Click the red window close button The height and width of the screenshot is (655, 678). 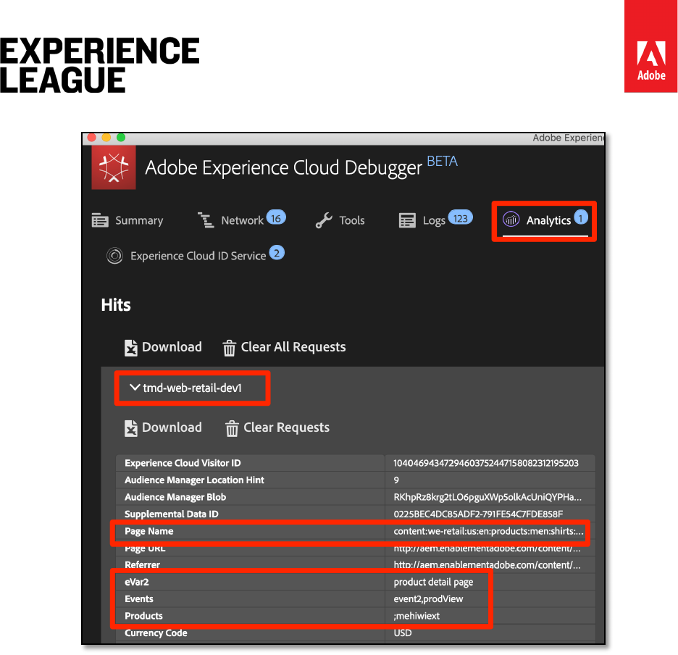click(x=91, y=137)
